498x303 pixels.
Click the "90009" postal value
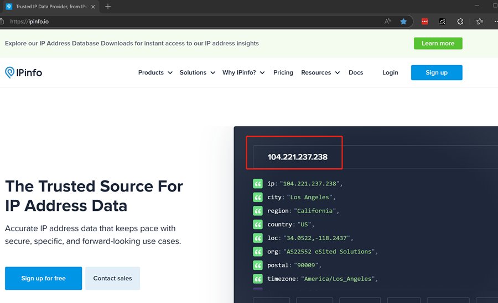[x=306, y=265]
